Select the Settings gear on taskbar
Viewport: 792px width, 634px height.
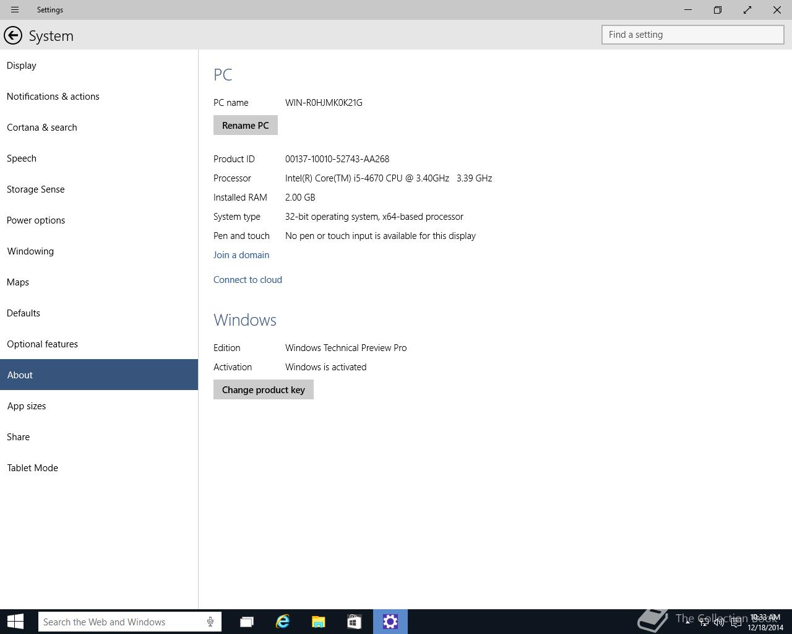click(x=390, y=622)
